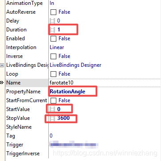Click the keyframe icon next to StartValue

click(x=52, y=109)
